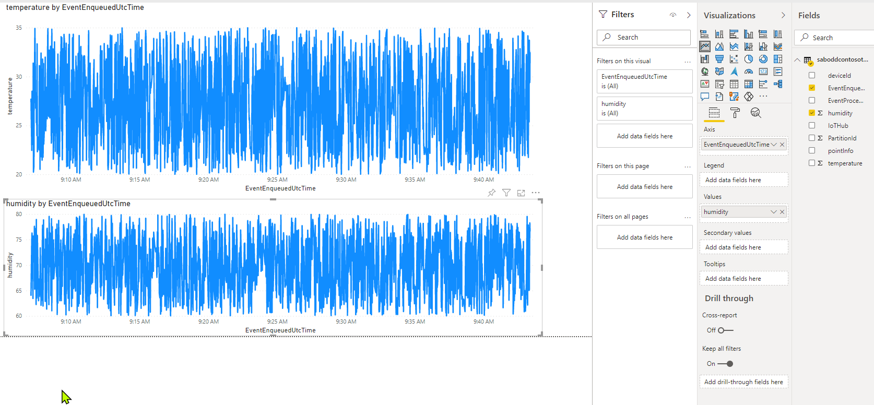Check the IoTHub field checkbox
Viewport: 874px width, 405px height.
point(812,125)
